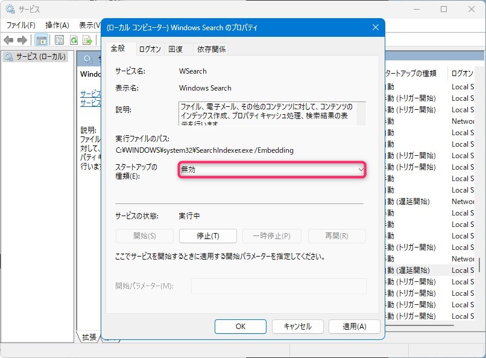
Task: Open the Properties toolbar icon
Action: [59, 40]
